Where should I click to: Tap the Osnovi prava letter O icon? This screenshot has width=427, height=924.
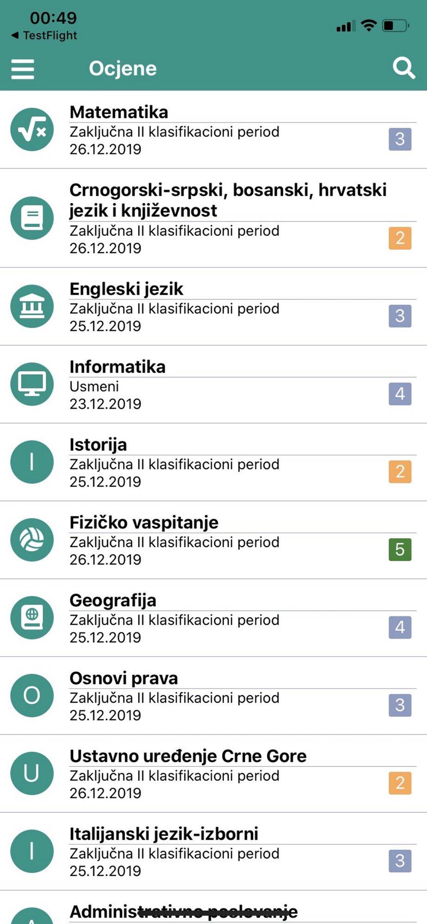(32, 695)
